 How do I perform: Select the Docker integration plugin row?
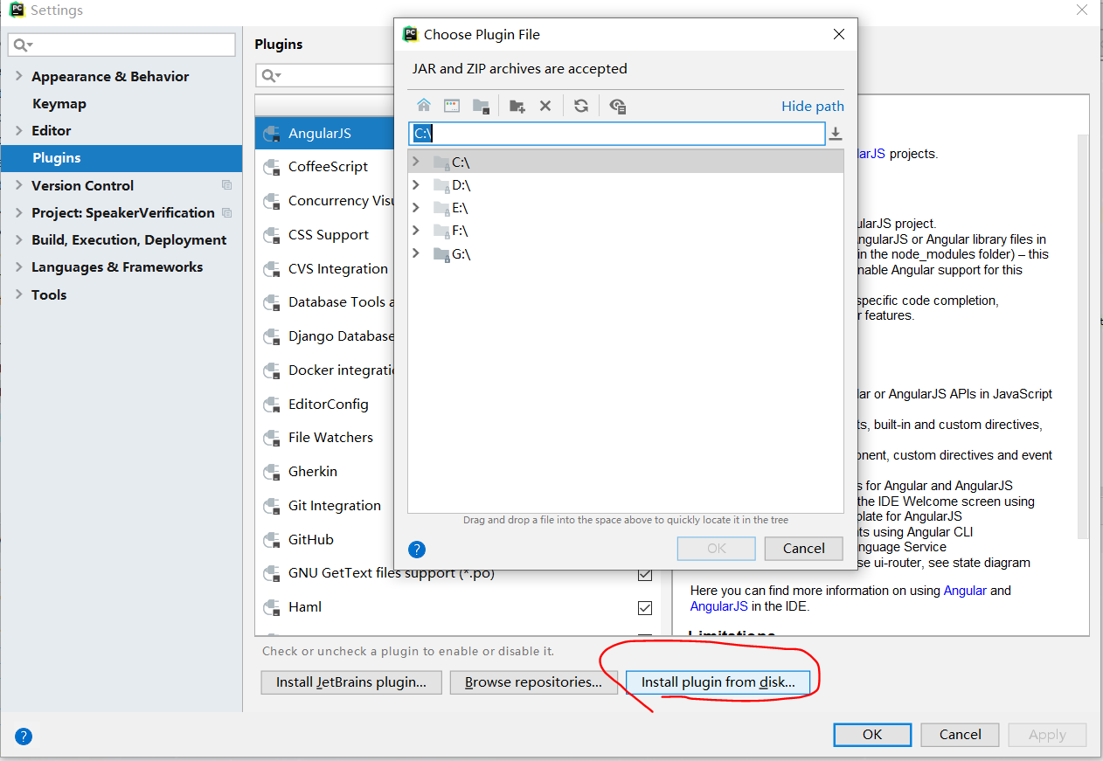pyautogui.click(x=325, y=370)
